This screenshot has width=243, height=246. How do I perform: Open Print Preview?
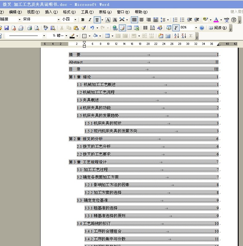point(37,28)
